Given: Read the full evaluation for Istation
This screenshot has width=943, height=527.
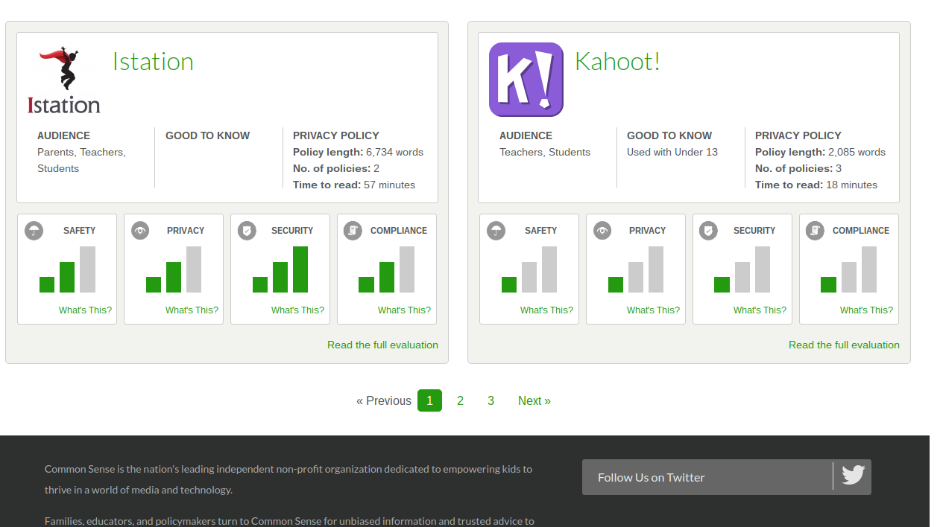Looking at the screenshot, I should pos(382,345).
